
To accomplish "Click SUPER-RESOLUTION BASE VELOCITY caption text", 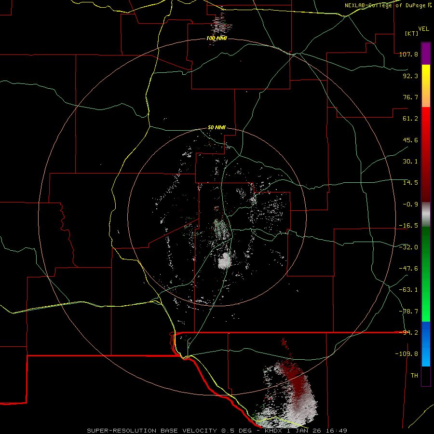I will 153,431.
